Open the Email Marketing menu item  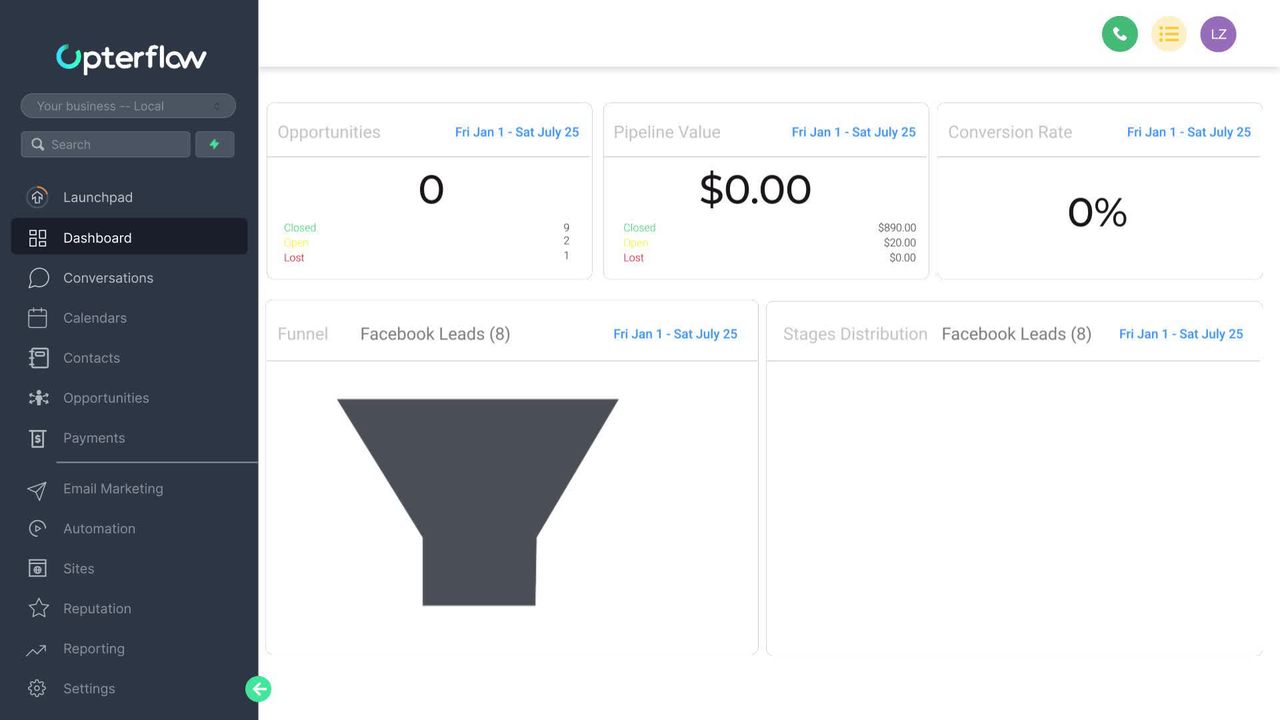click(x=113, y=489)
